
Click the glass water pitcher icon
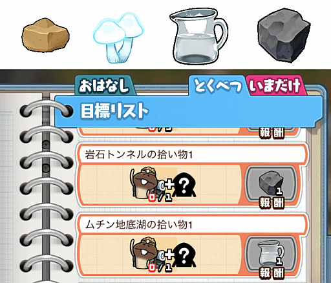click(x=198, y=36)
